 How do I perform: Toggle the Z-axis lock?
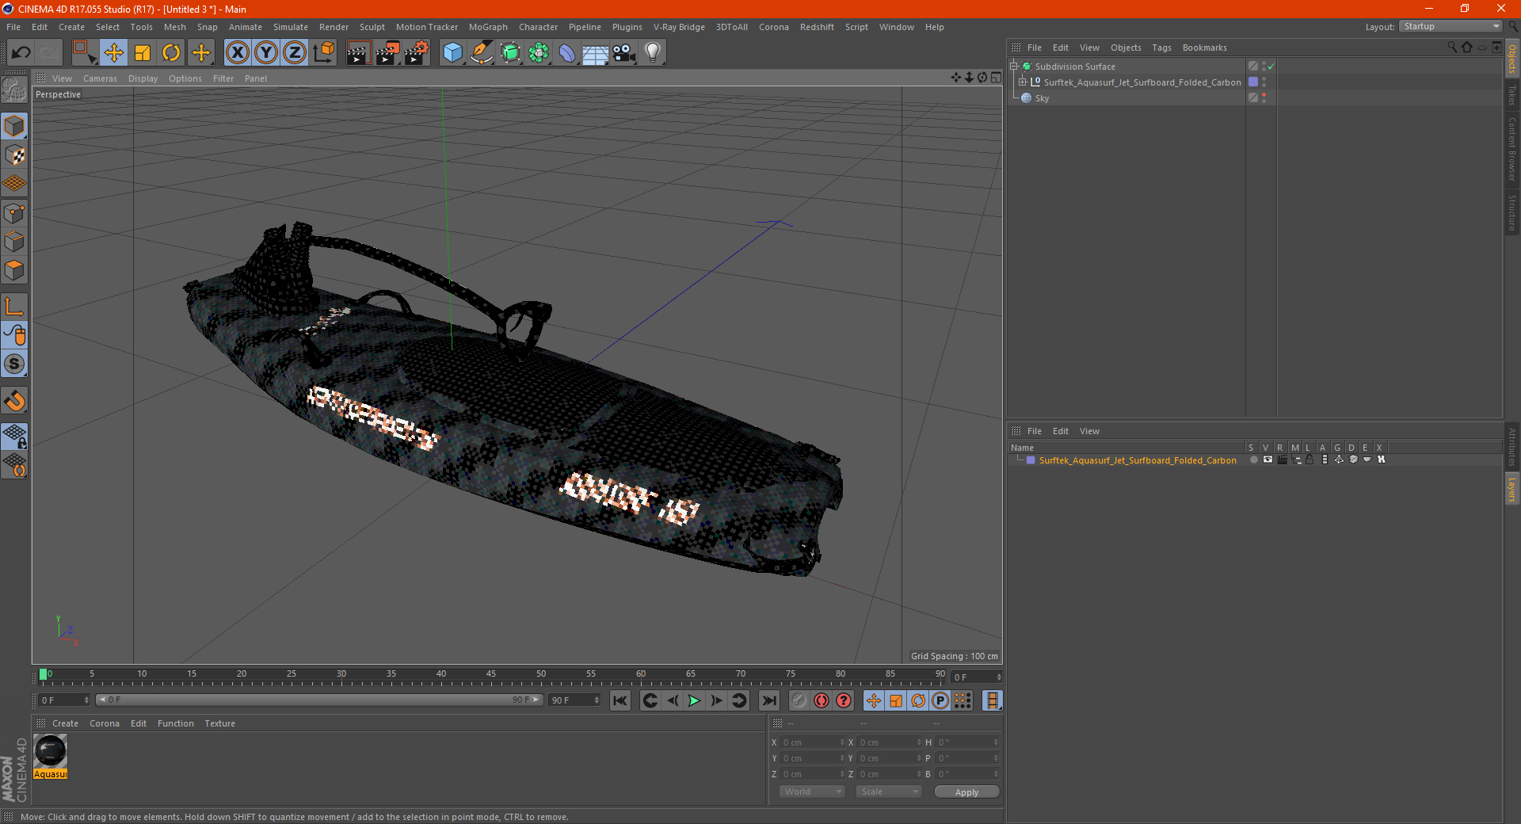pos(295,53)
